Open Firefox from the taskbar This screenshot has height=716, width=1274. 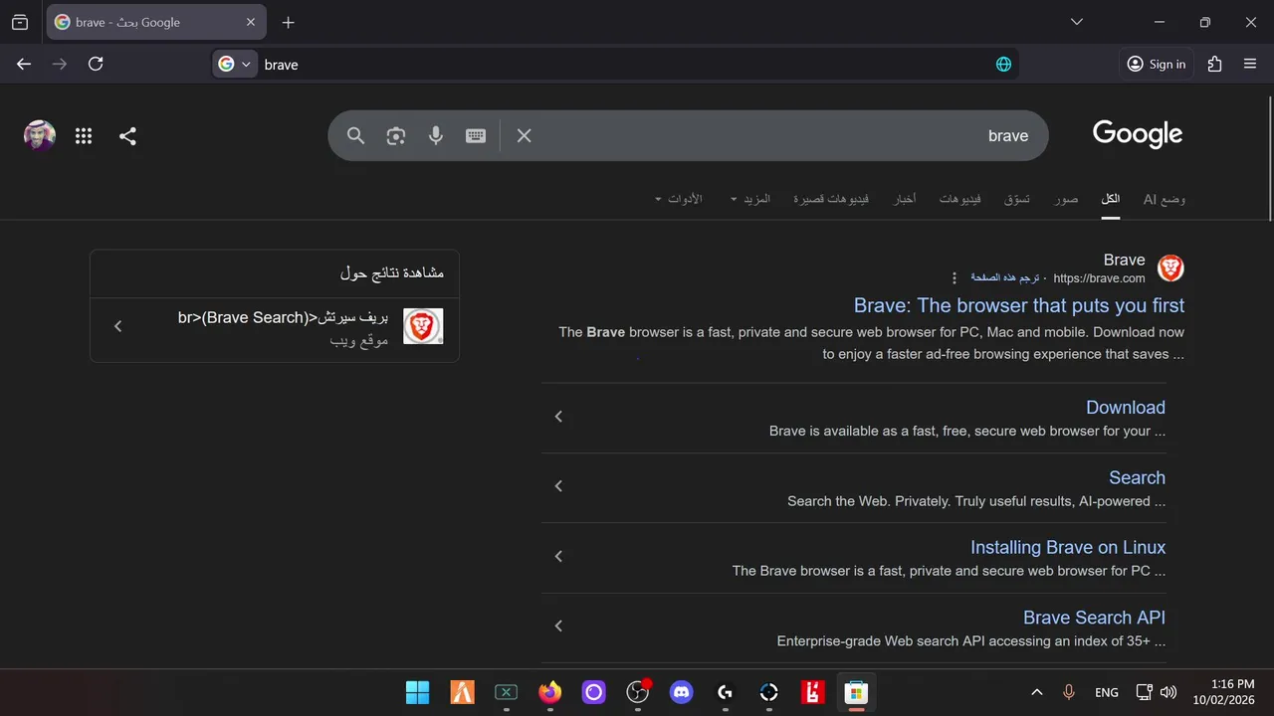coord(549,692)
